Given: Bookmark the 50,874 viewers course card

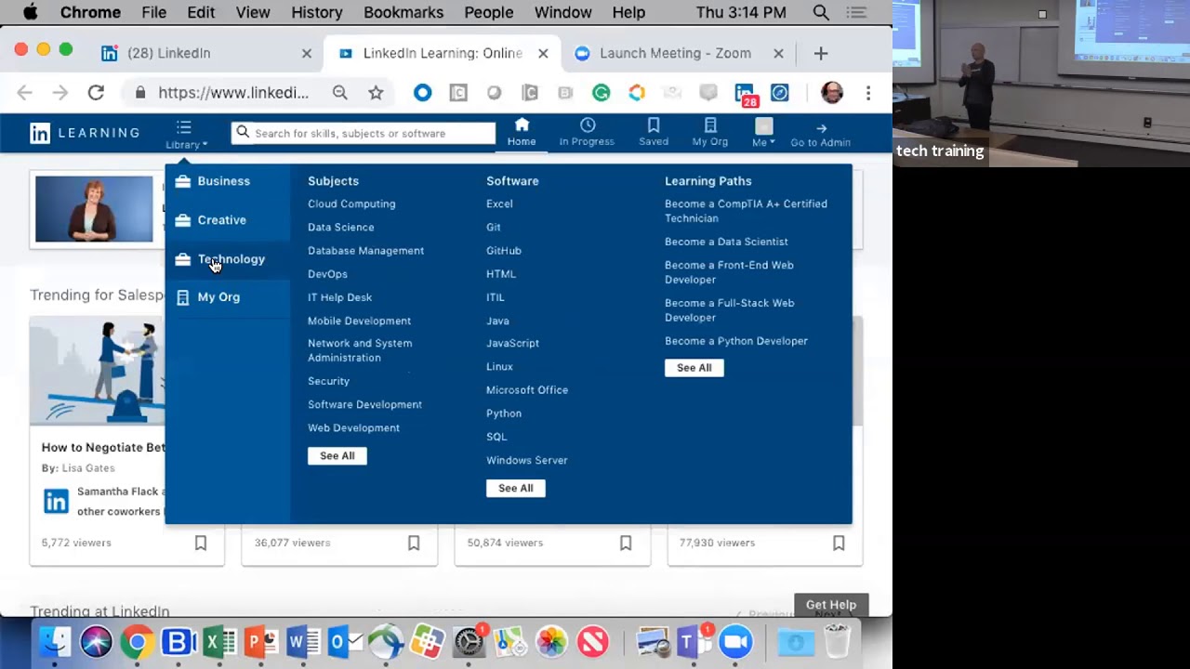Looking at the screenshot, I should point(626,543).
